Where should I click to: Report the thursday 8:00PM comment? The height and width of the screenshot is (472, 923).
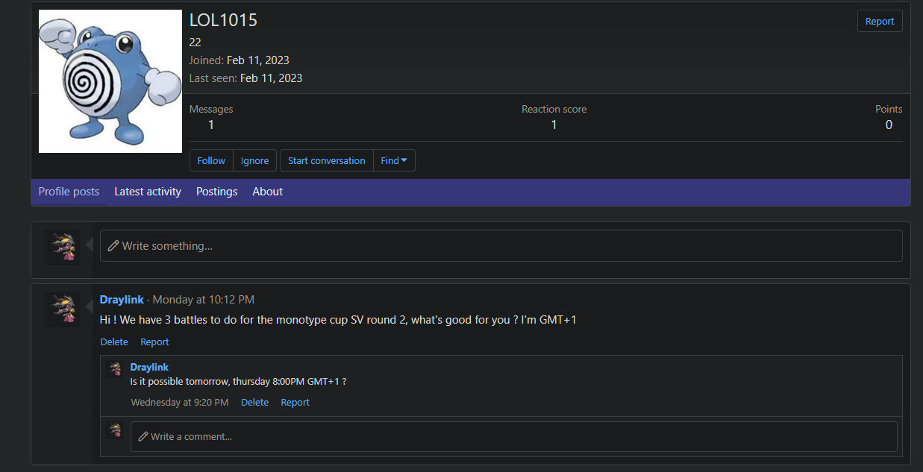[x=295, y=402]
